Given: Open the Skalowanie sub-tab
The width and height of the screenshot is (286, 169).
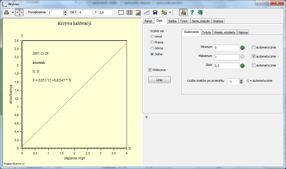Looking at the screenshot, I should click(x=191, y=32).
